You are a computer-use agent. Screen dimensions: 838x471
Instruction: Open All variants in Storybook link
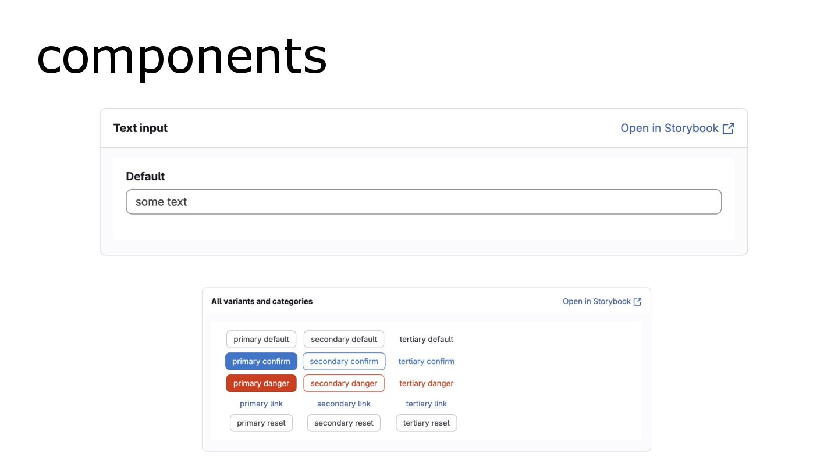pyautogui.click(x=596, y=302)
